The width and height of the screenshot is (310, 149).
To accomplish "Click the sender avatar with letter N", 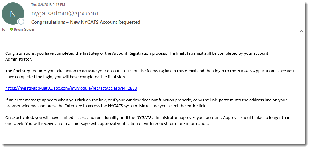I will (x=13, y=14).
